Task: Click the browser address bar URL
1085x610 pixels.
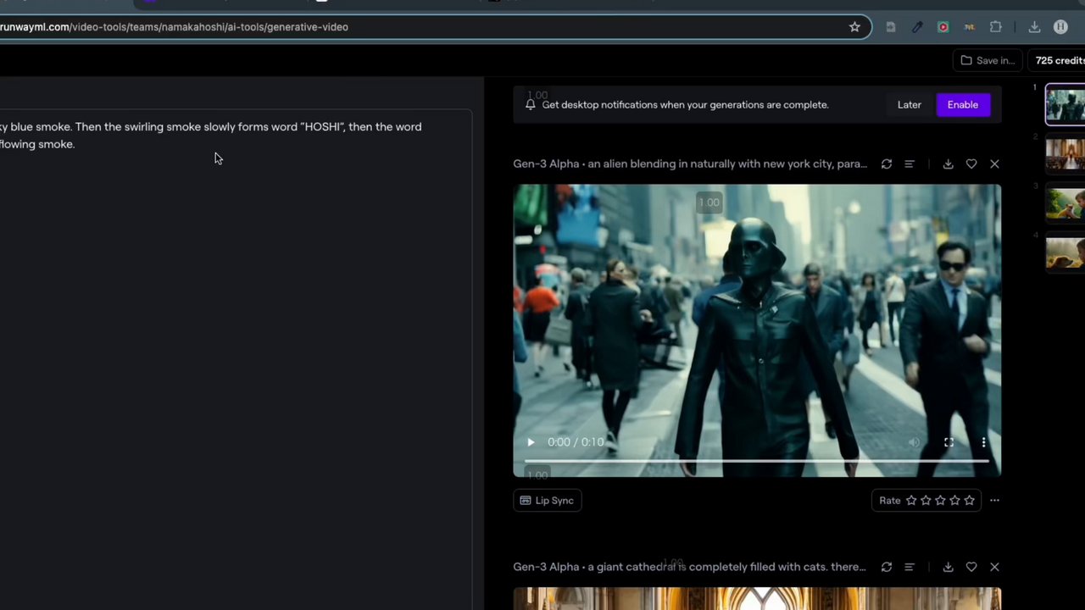Action: [x=174, y=27]
